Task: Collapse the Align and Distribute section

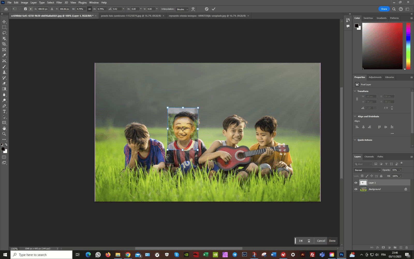Action: [355, 117]
